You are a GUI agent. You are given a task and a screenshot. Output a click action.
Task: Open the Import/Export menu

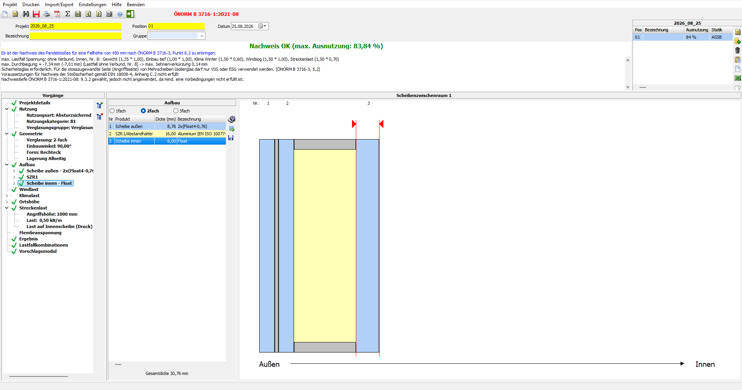[59, 5]
